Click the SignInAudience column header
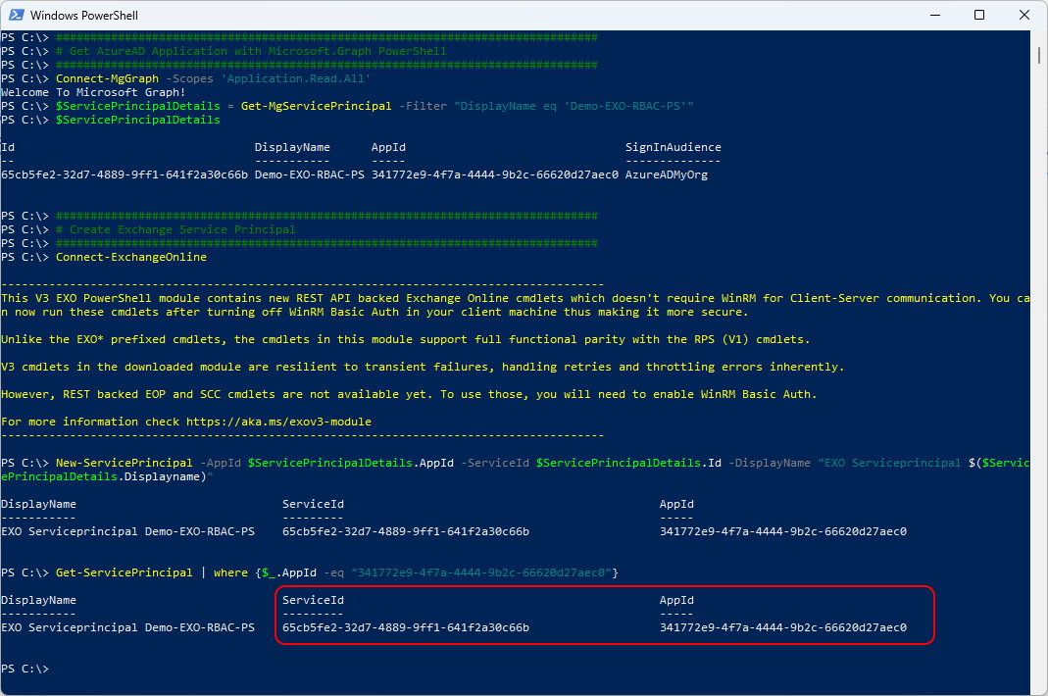The height and width of the screenshot is (696, 1048). 674,147
